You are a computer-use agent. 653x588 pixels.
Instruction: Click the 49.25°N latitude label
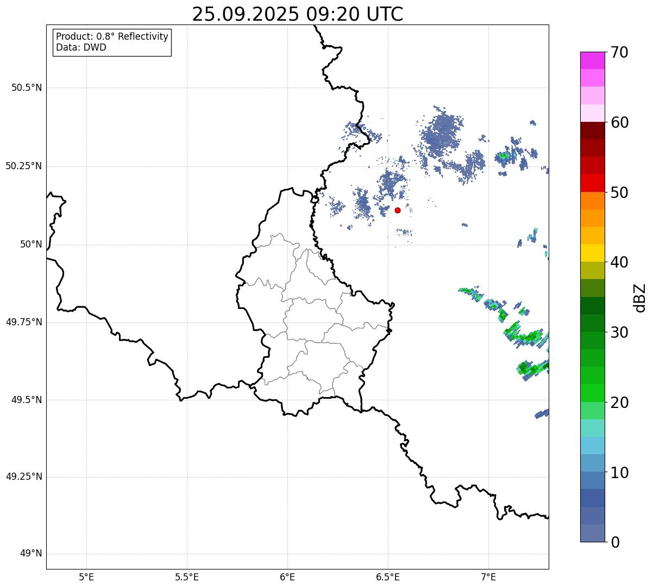coord(24,477)
